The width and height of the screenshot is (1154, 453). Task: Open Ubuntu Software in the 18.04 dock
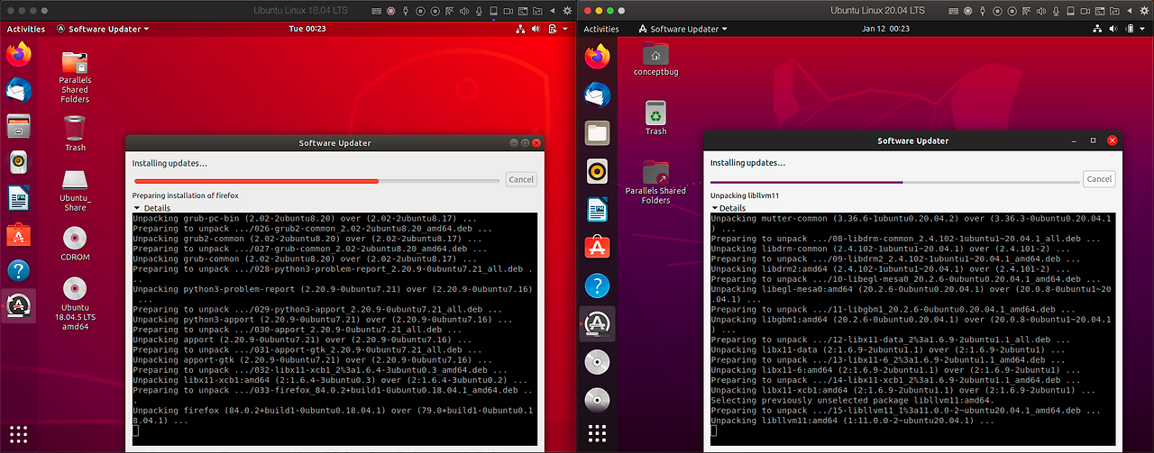pos(18,234)
